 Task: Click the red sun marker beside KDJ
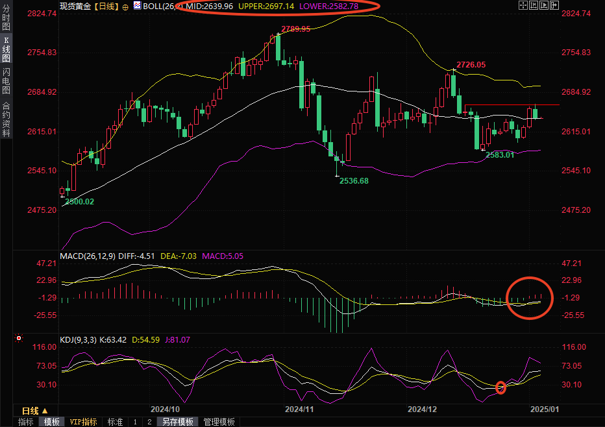[18, 339]
